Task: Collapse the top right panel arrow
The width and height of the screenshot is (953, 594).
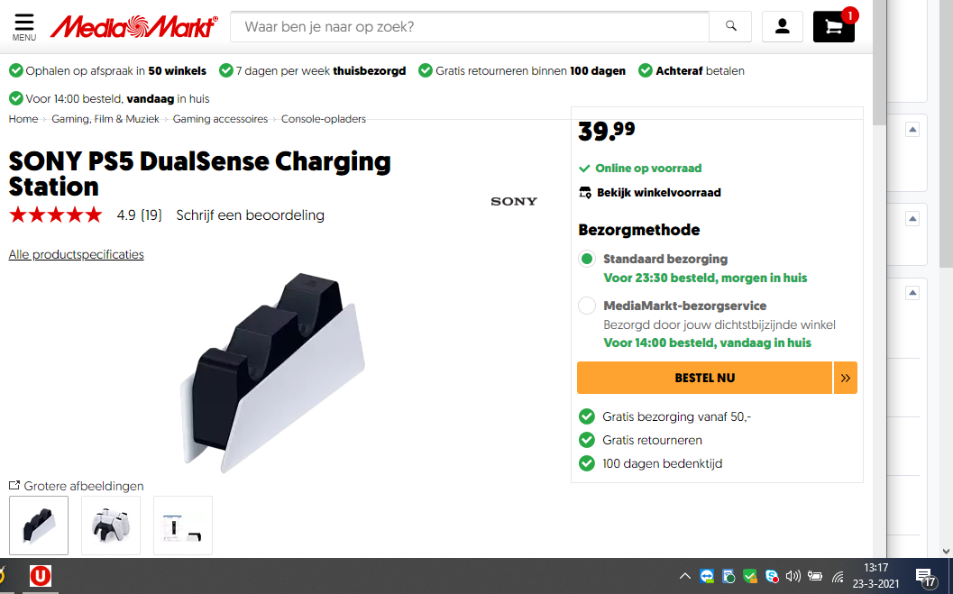Action: [x=912, y=130]
